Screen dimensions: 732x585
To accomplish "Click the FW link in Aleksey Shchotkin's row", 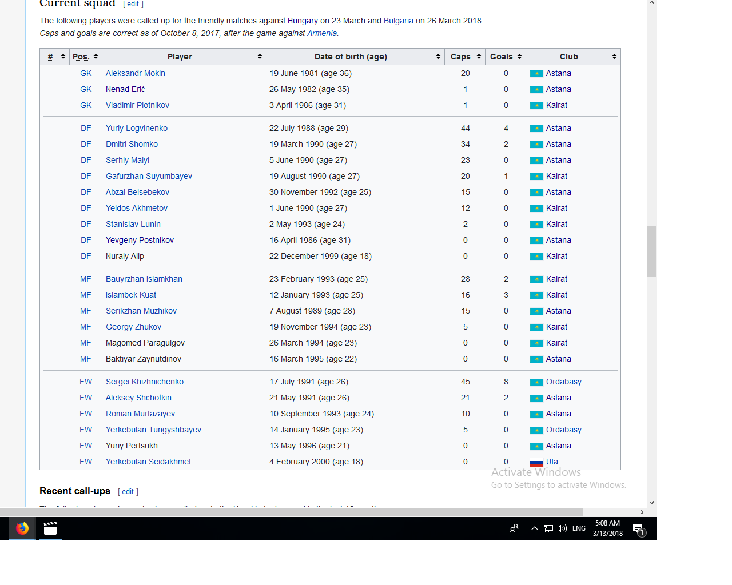I will tap(86, 398).
